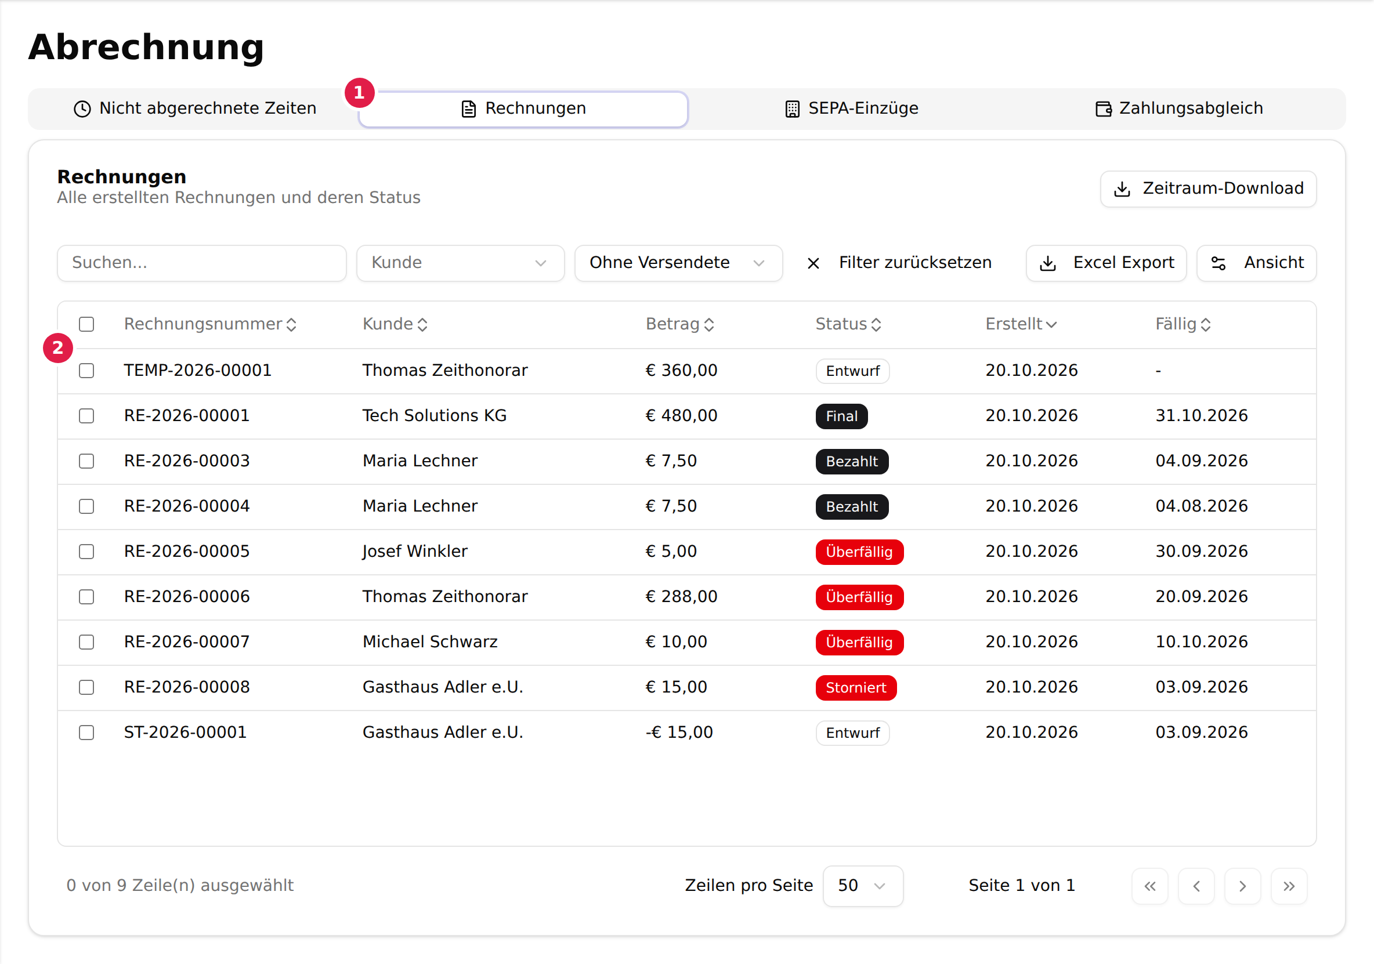Mark RE-2026-00008 row checkbox
The width and height of the screenshot is (1374, 964).
(x=87, y=687)
